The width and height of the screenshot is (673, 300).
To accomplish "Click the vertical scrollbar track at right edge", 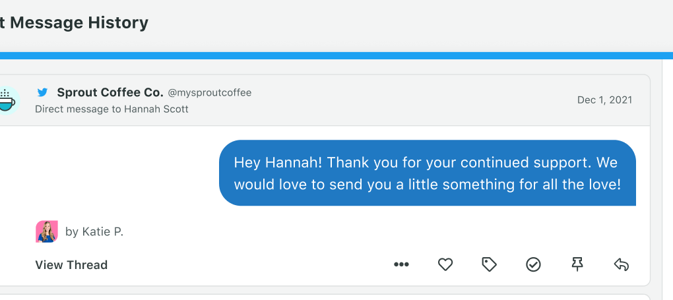I will (x=668, y=179).
